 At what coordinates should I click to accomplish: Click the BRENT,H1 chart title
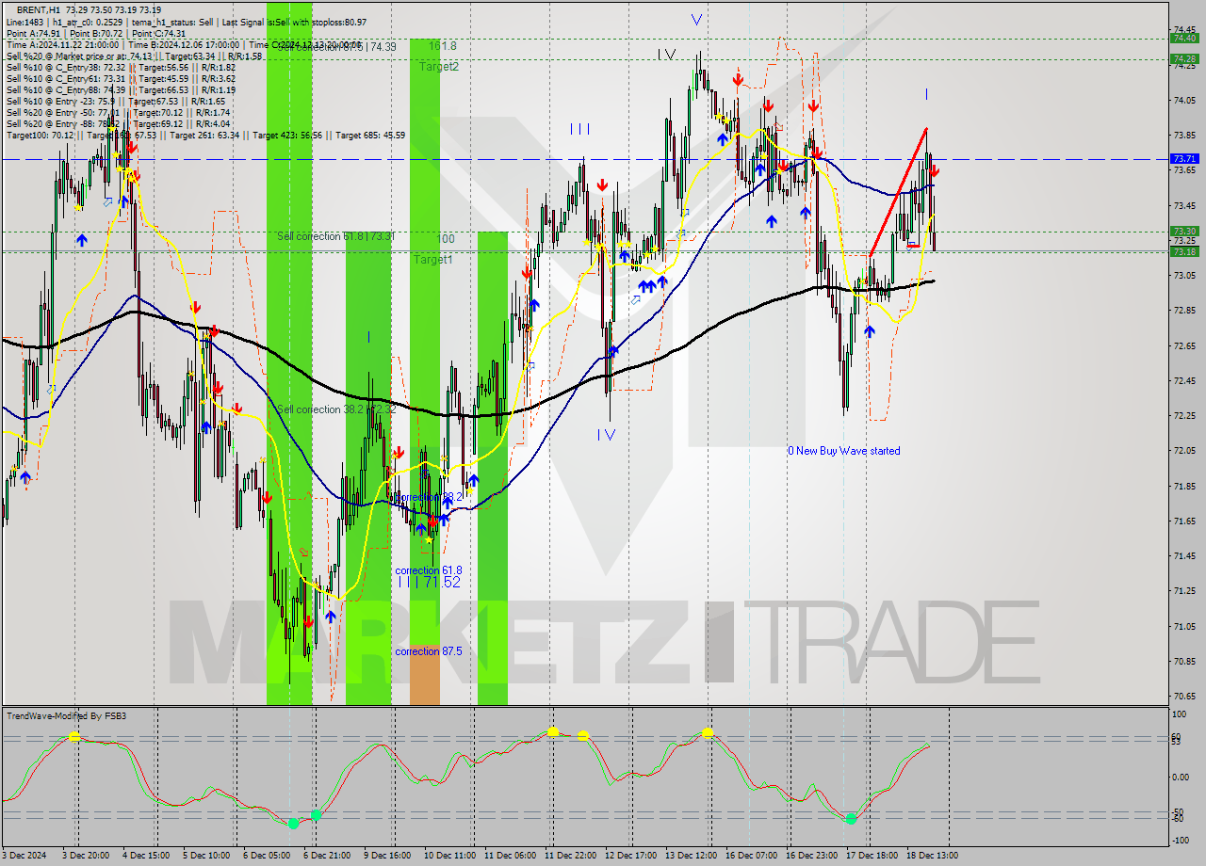tap(40, 8)
